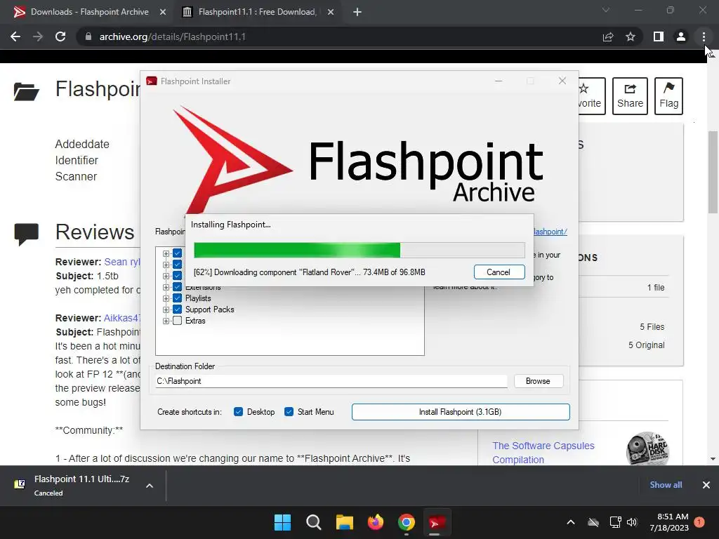Check the Extras component checkbox
This screenshot has width=719, height=539.
(x=177, y=320)
